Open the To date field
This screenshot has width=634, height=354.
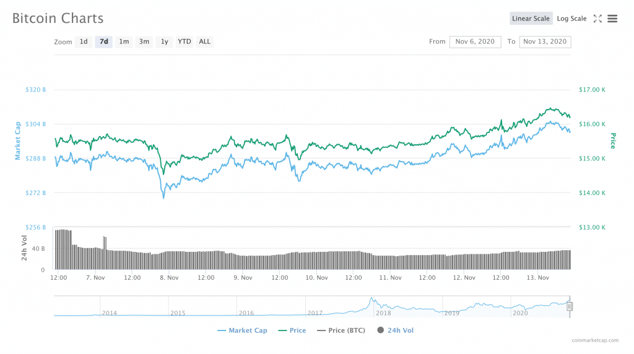pyautogui.click(x=545, y=41)
